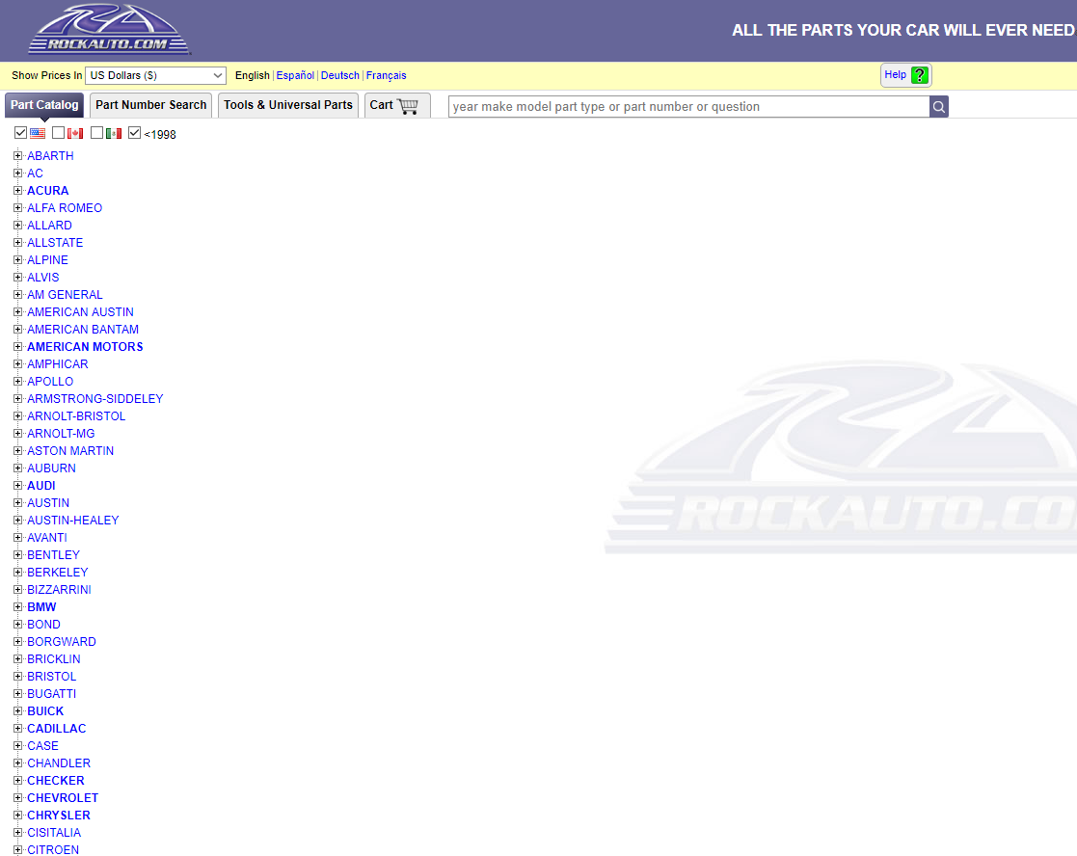Viewport: 1077px width, 856px height.
Task: Open the ALVIS make link
Action: [x=43, y=278]
